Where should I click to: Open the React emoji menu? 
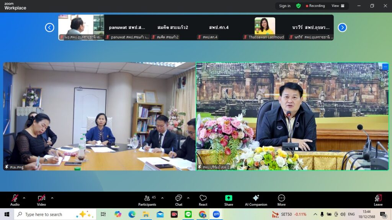(x=203, y=200)
